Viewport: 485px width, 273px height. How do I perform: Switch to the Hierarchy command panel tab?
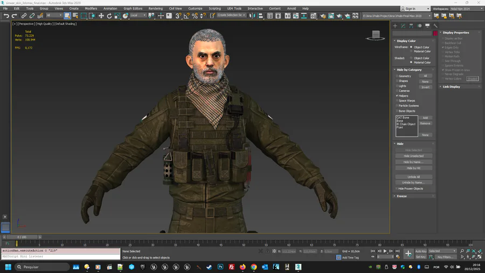(x=411, y=26)
